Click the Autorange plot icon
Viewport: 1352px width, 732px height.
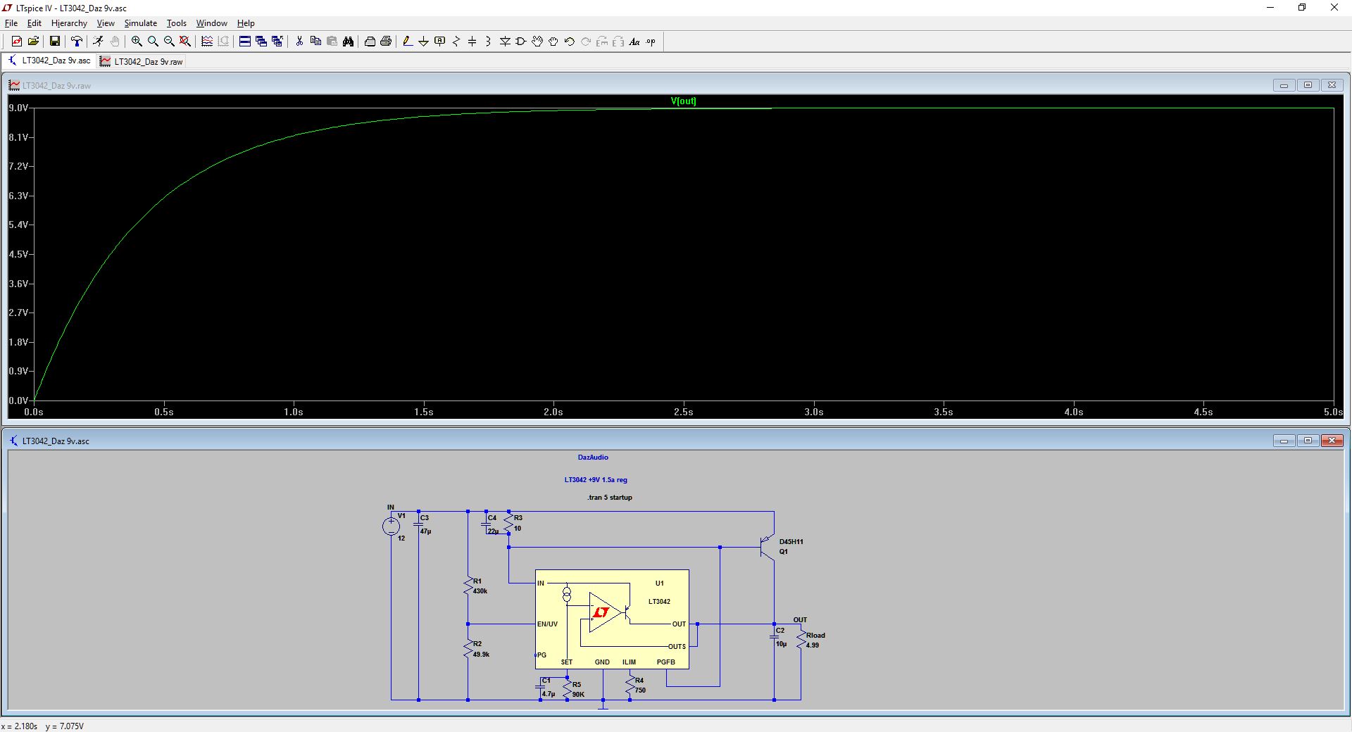(x=207, y=42)
